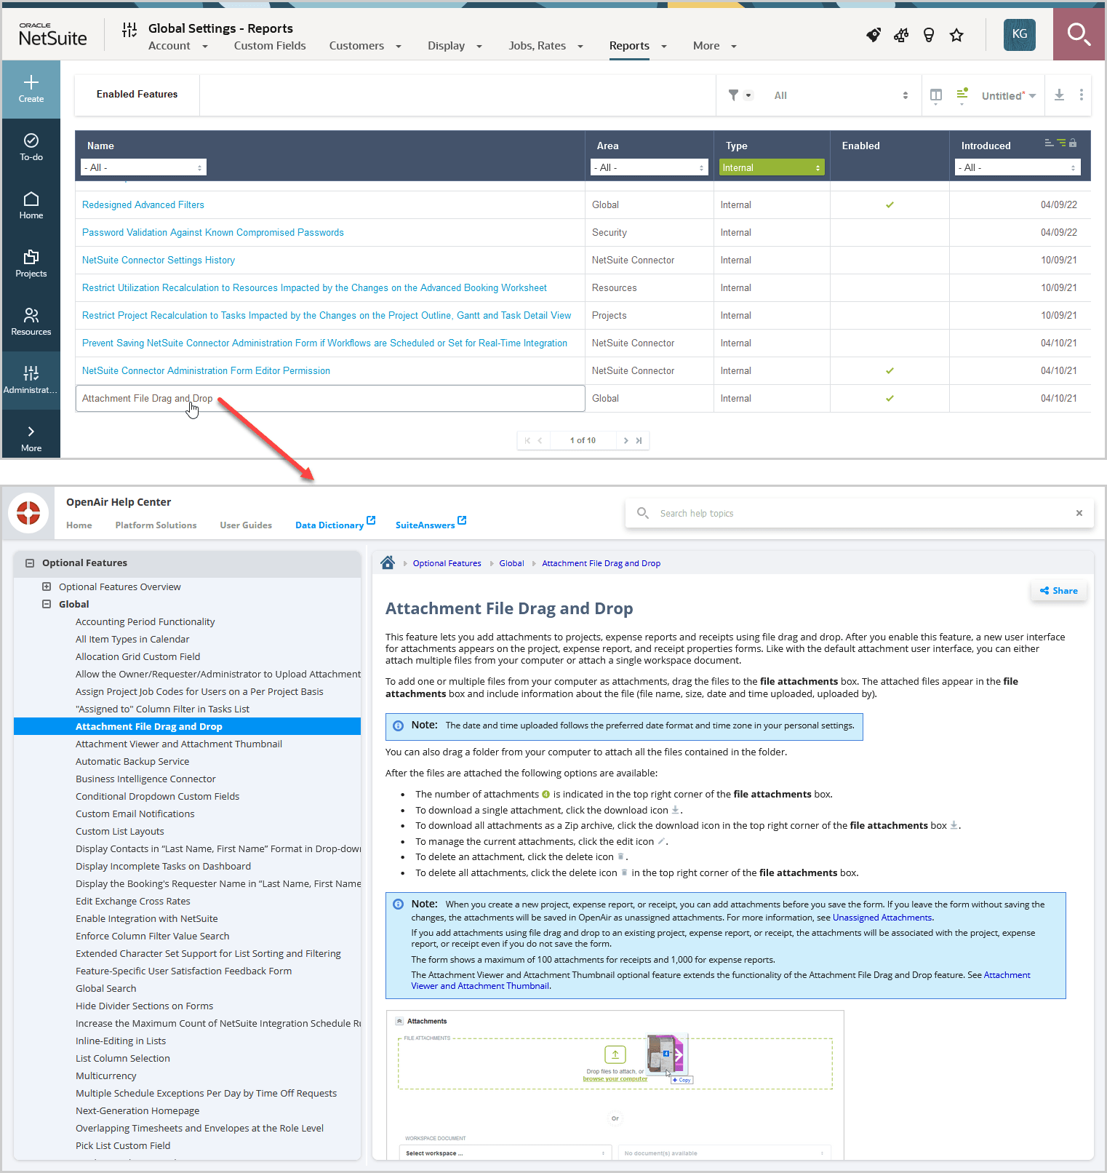The height and width of the screenshot is (1173, 1107).
Task: Open User Guides tab in Help Center
Action: coord(246,525)
